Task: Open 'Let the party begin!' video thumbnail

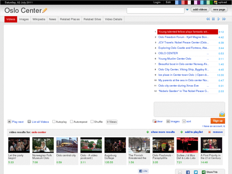Action: (x=19, y=145)
